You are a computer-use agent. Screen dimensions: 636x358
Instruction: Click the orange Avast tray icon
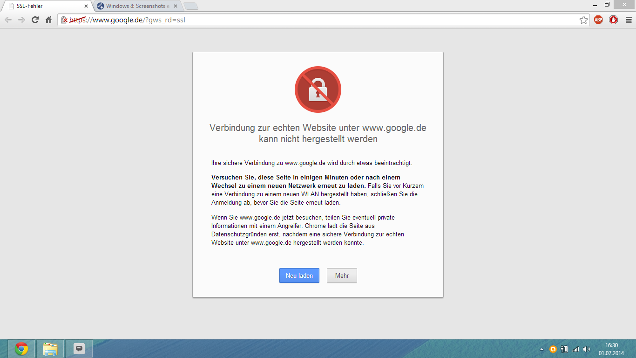(553, 349)
